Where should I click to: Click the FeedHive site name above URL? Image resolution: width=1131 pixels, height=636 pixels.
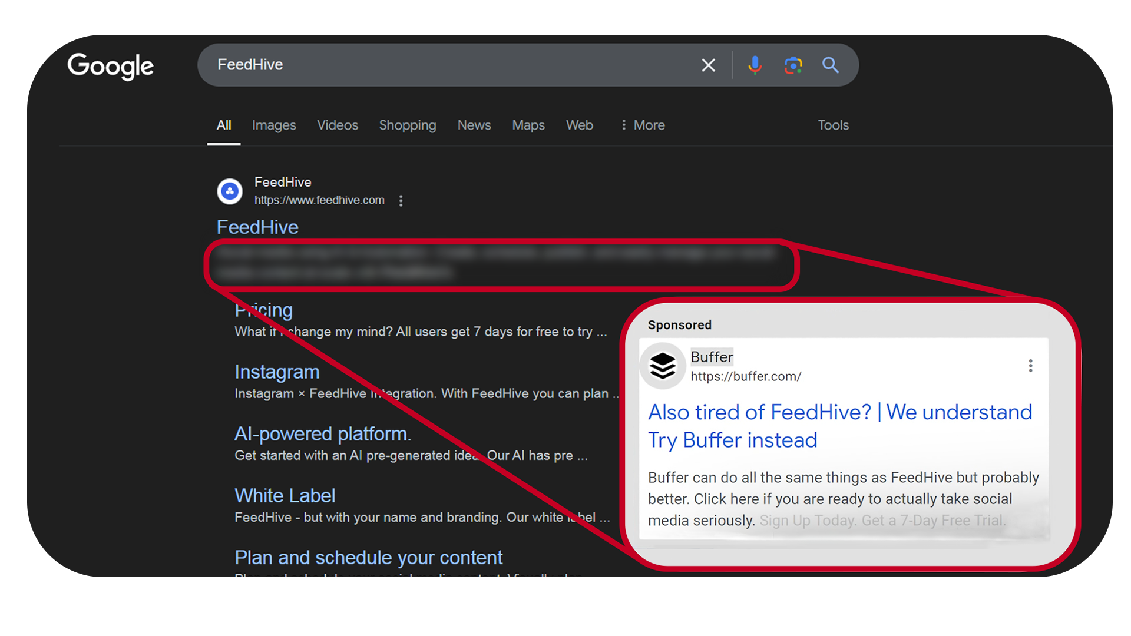pos(283,183)
